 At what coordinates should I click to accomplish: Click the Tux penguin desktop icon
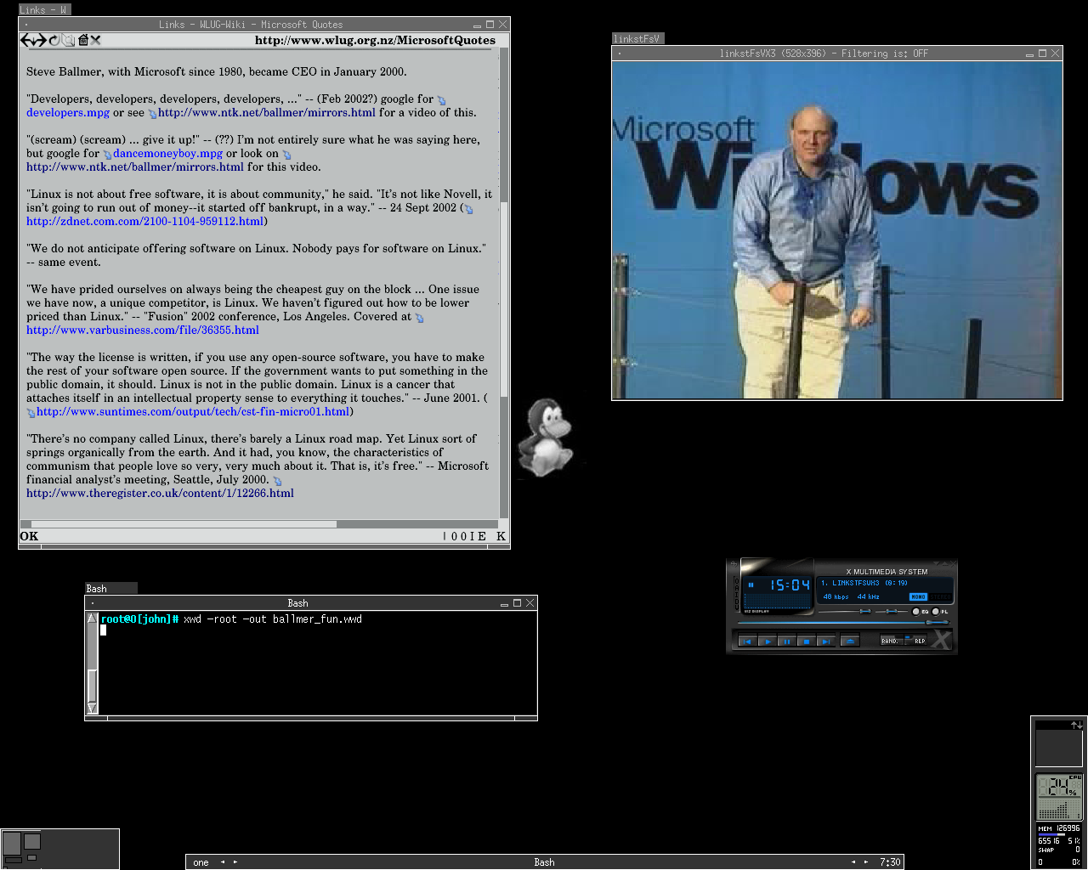tap(547, 438)
